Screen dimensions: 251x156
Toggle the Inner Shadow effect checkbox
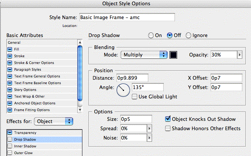(10, 146)
